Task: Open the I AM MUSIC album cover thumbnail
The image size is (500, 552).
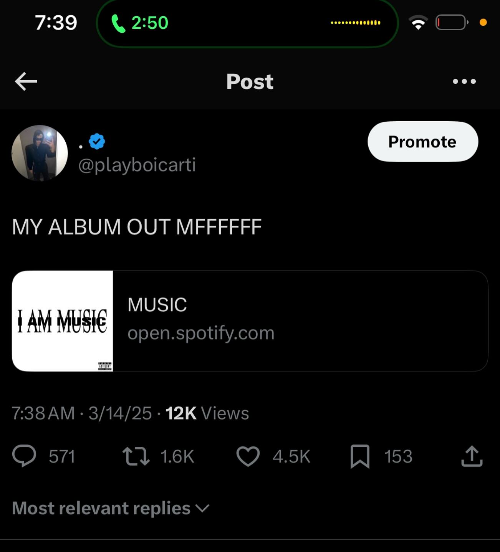Action: coord(62,321)
